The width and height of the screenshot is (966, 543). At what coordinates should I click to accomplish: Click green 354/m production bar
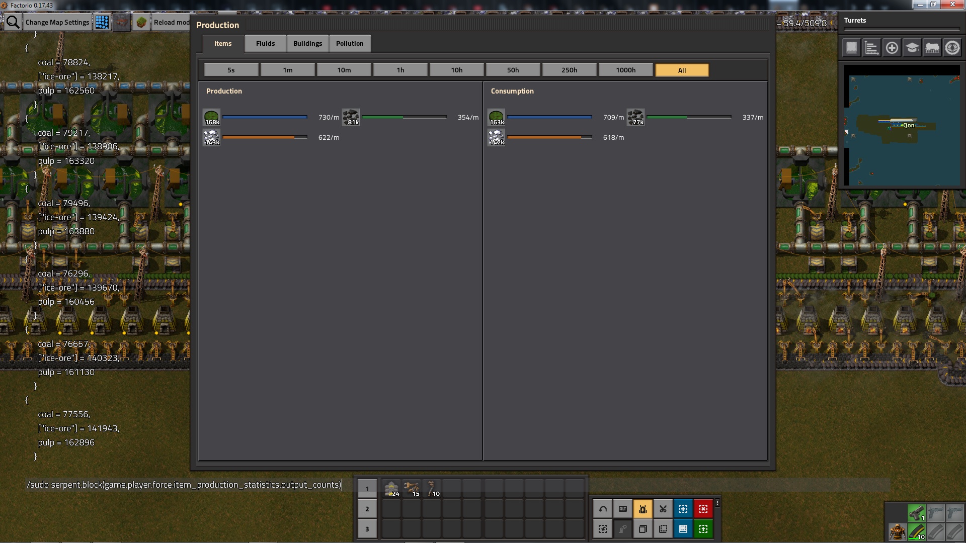tap(404, 117)
